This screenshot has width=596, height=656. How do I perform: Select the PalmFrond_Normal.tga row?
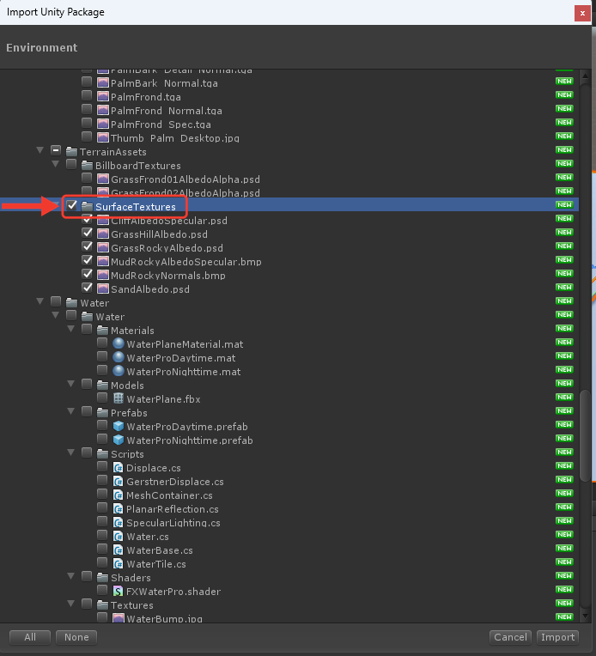click(x=289, y=111)
